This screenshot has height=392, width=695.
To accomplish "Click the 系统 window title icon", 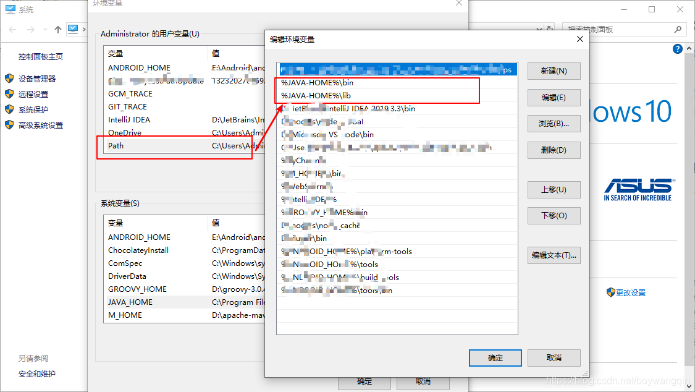I will tap(11, 9).
